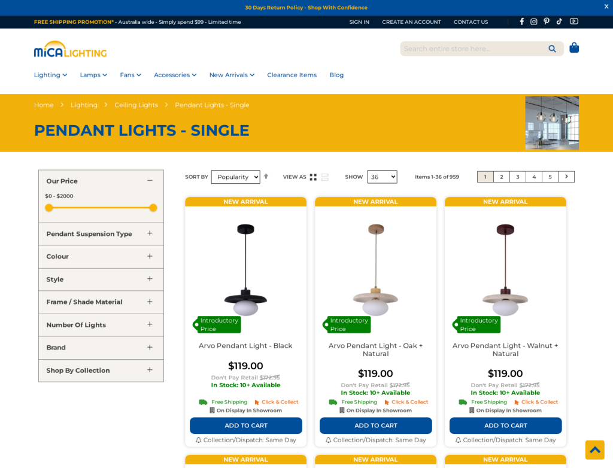Open the TikTok social icon

click(560, 22)
